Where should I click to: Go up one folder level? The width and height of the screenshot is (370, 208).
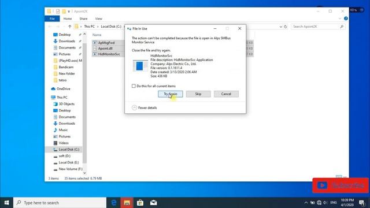(x=69, y=27)
